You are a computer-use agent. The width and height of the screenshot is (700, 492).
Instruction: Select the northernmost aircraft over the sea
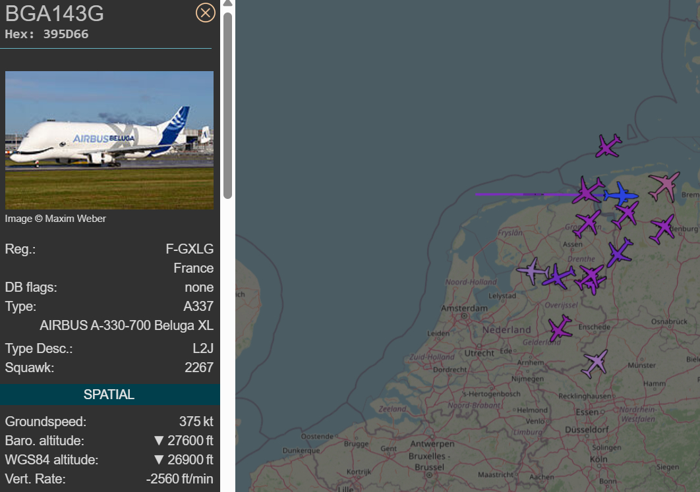pyautogui.click(x=608, y=146)
